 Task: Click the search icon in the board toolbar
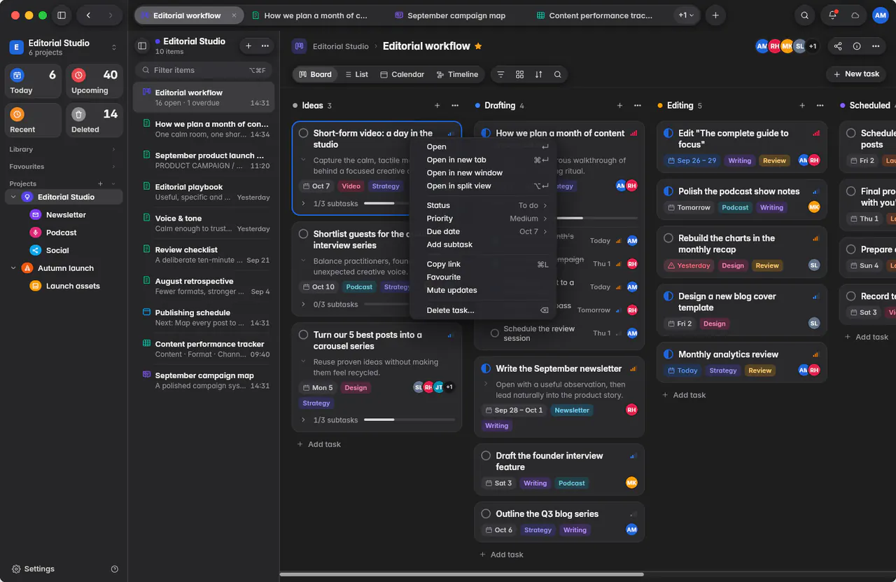coord(557,74)
